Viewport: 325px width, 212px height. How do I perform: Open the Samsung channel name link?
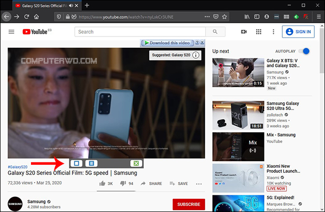37,201
